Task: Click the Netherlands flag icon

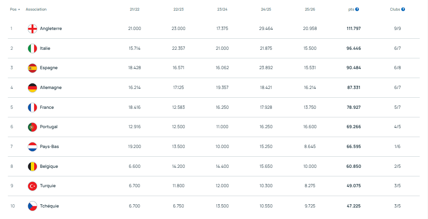Action: pos(32,147)
